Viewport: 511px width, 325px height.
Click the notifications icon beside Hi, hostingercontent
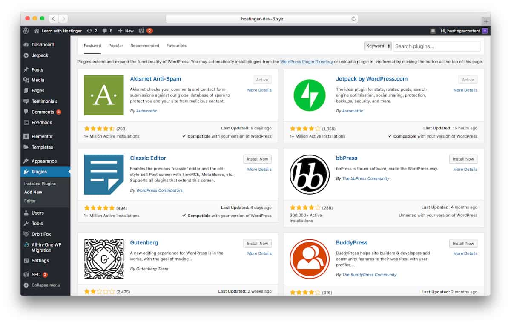click(433, 31)
